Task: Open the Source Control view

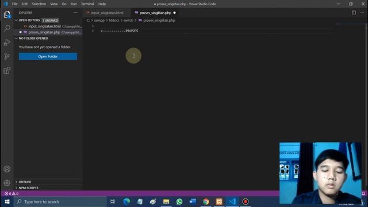Action: tap(7, 56)
